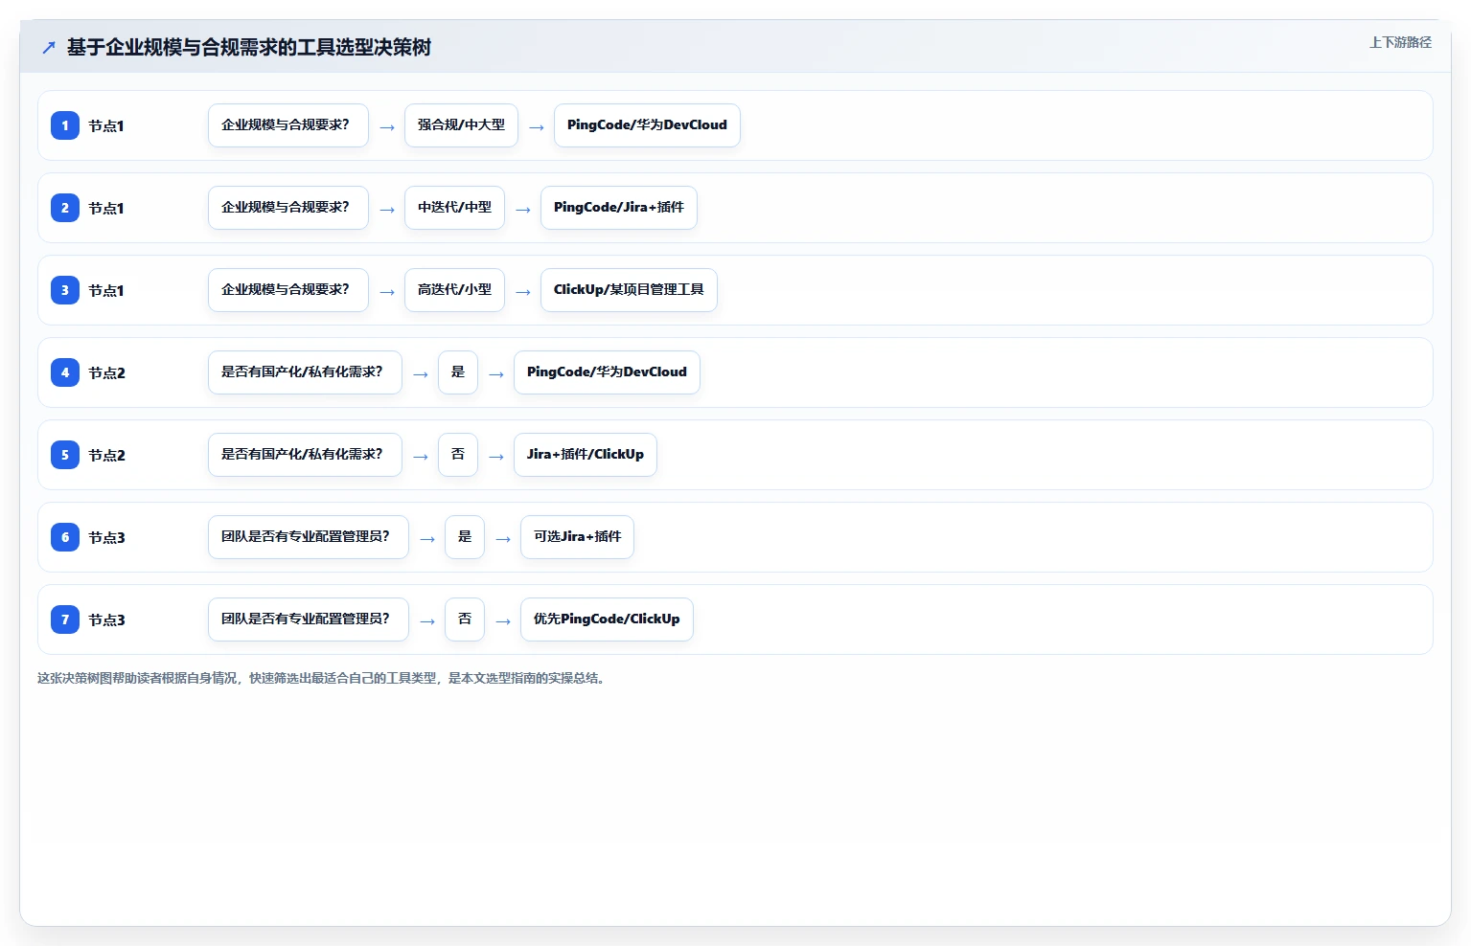Click the 节点3 label in row 6

coord(107,538)
